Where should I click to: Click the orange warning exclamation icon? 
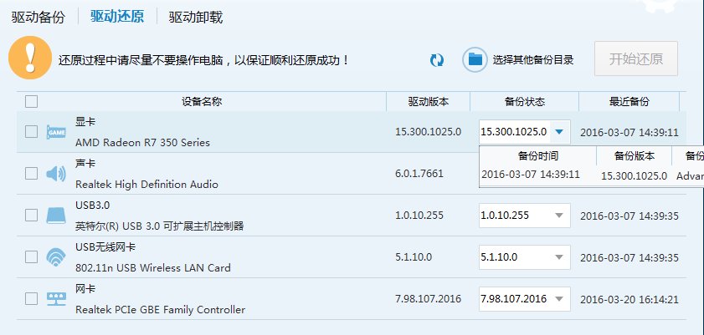(x=29, y=58)
